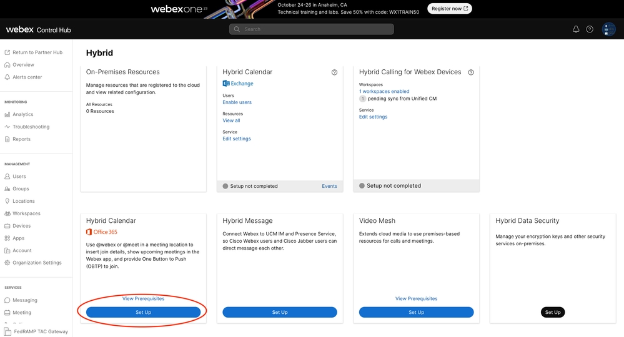Click the Troubleshooting pulse icon

(7, 126)
